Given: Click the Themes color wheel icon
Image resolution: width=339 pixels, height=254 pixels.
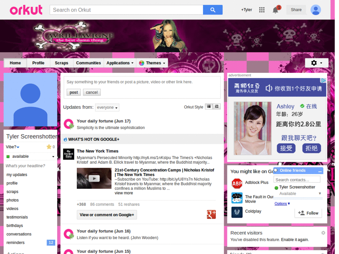Looking at the screenshot, I should (142, 63).
